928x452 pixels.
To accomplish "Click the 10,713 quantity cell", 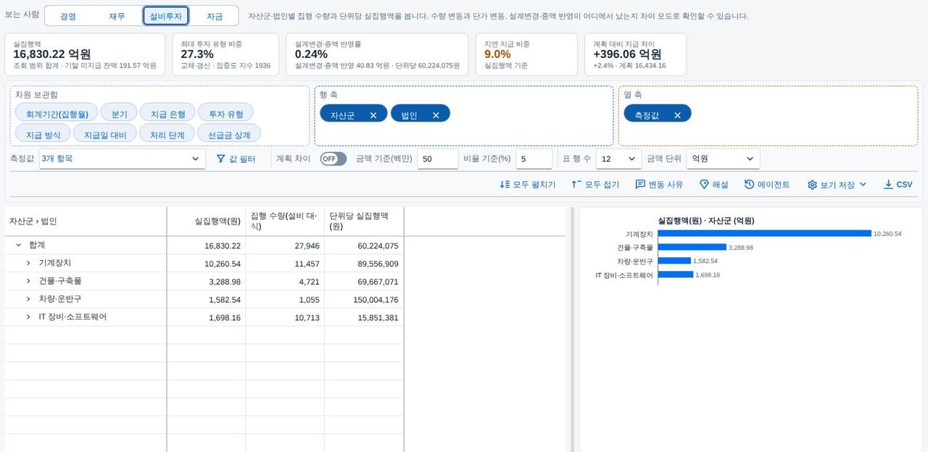I will [285, 318].
